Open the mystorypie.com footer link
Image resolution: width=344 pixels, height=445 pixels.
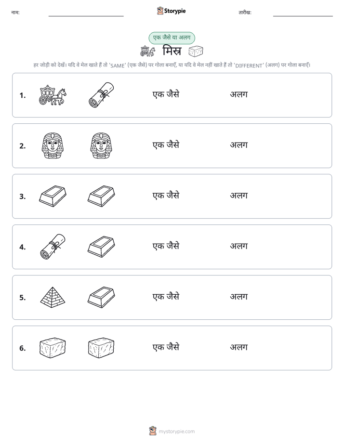(x=172, y=431)
